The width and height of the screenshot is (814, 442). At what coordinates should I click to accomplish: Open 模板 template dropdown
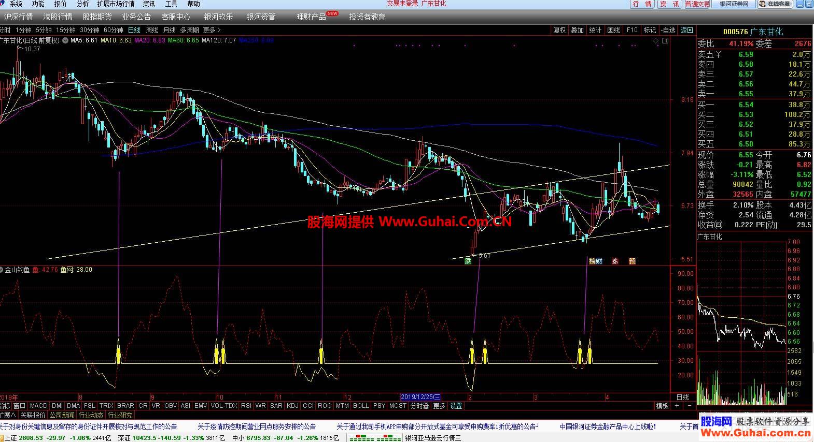coord(662,406)
